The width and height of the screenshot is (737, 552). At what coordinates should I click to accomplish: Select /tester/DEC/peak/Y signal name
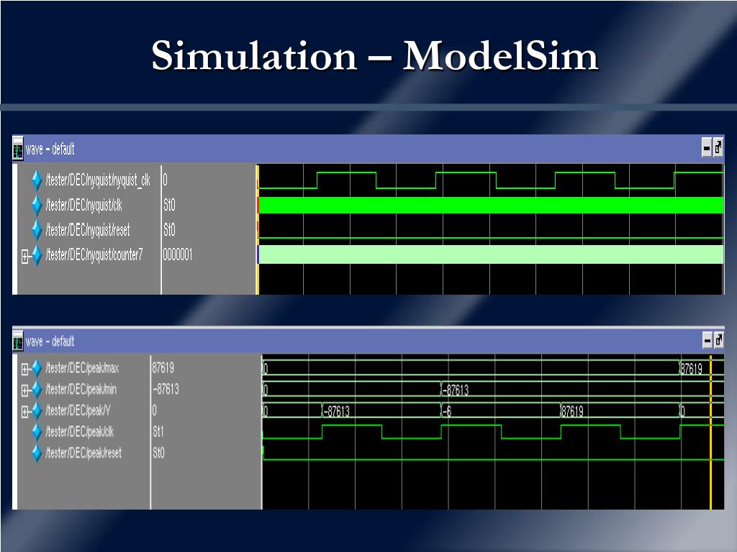tap(78, 410)
